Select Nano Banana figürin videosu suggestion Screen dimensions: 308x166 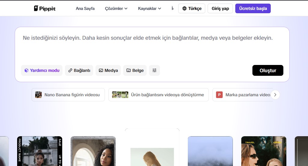coord(68,95)
